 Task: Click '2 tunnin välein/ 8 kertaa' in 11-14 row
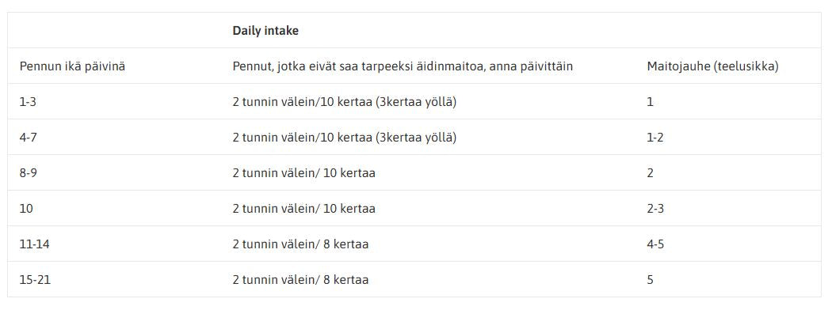(x=300, y=244)
